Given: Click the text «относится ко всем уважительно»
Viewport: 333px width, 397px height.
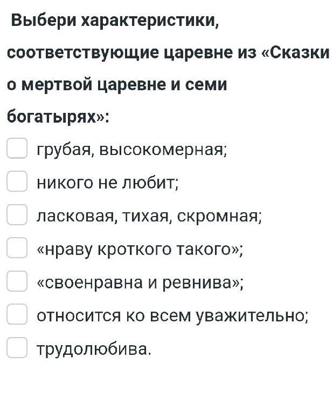Looking at the screenshot, I should (172, 315).
